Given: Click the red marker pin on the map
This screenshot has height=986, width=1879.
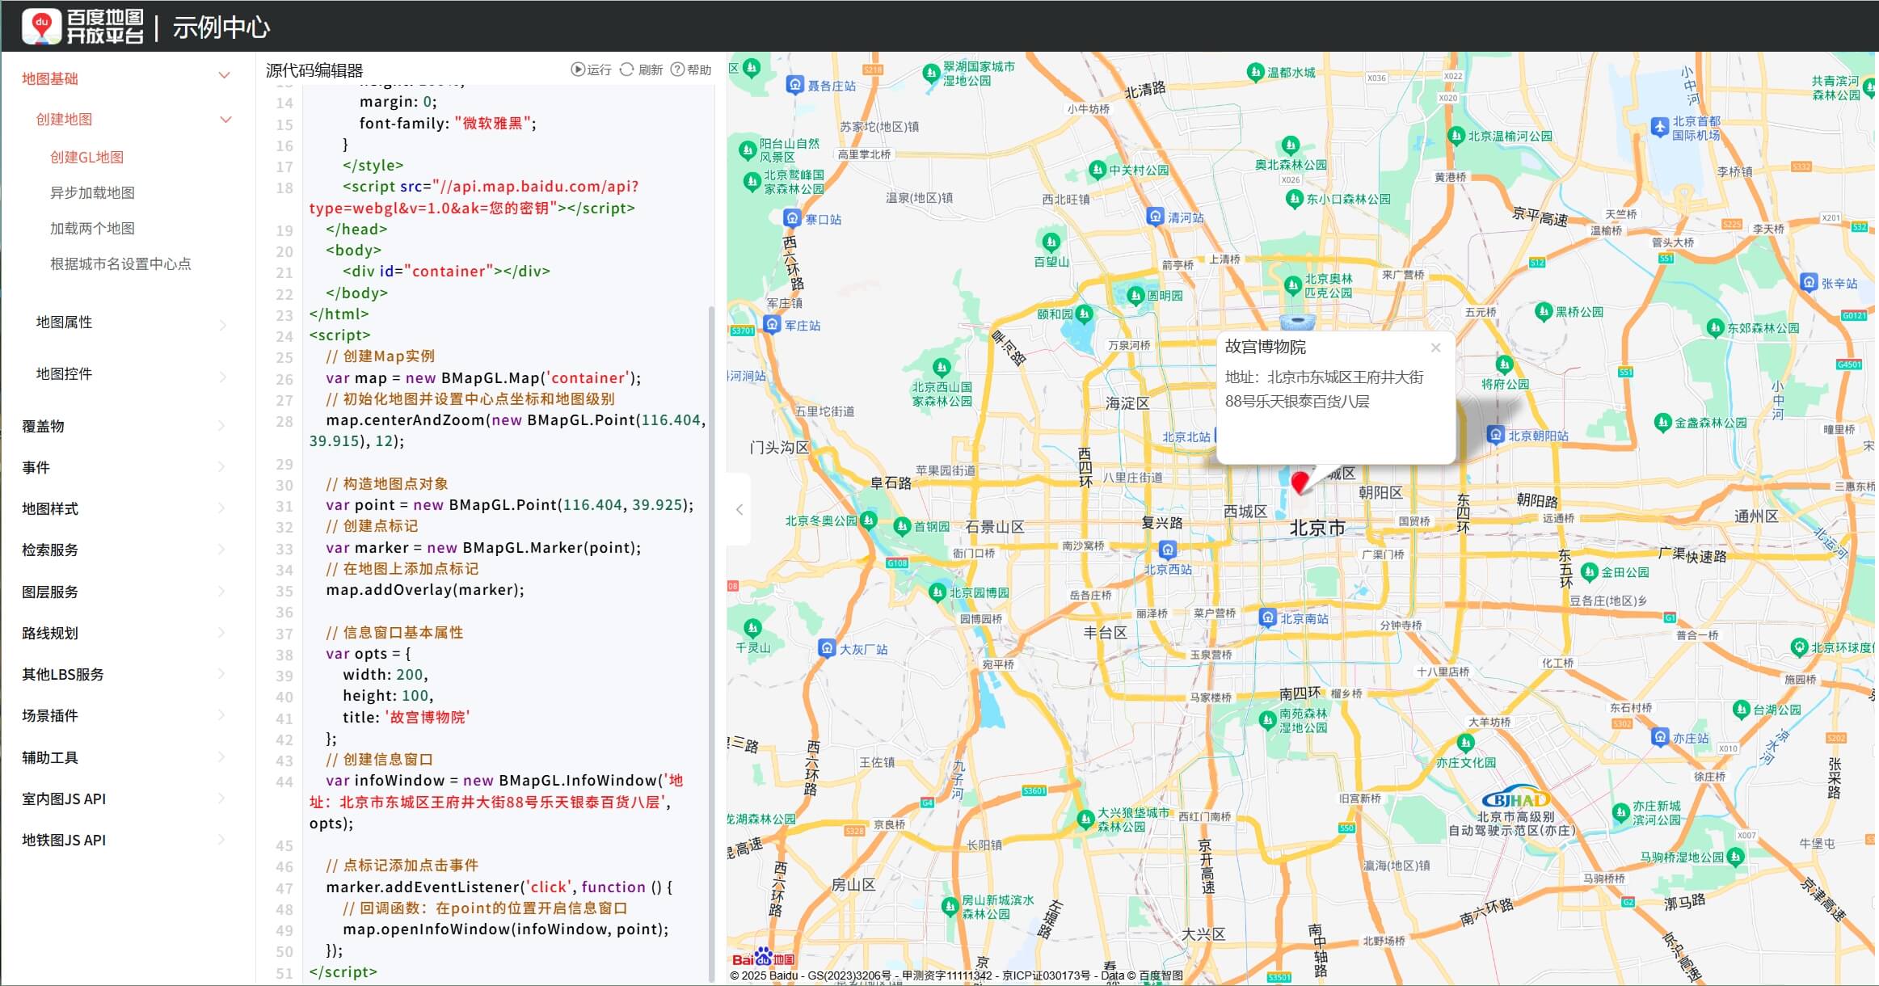Looking at the screenshot, I should point(1300,482).
